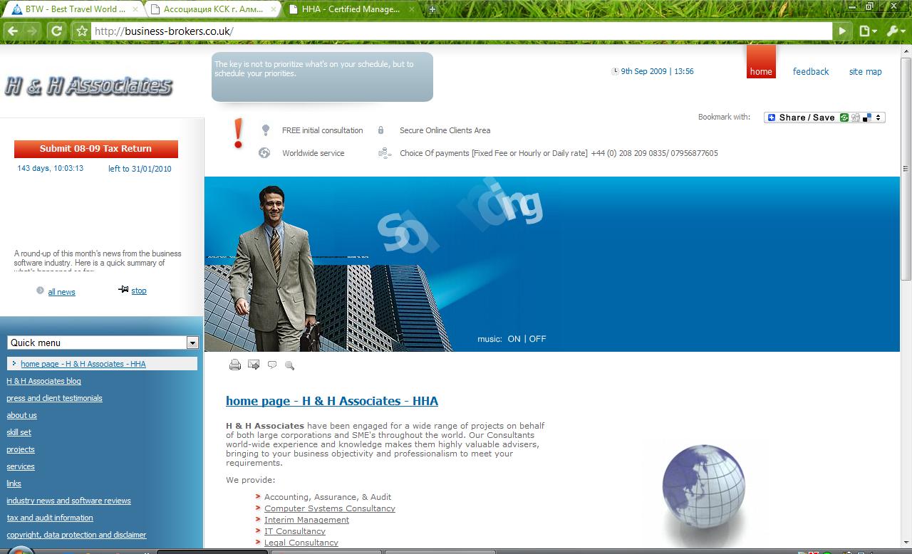Click the Secure Online Clients Area padlock icon

coord(380,130)
